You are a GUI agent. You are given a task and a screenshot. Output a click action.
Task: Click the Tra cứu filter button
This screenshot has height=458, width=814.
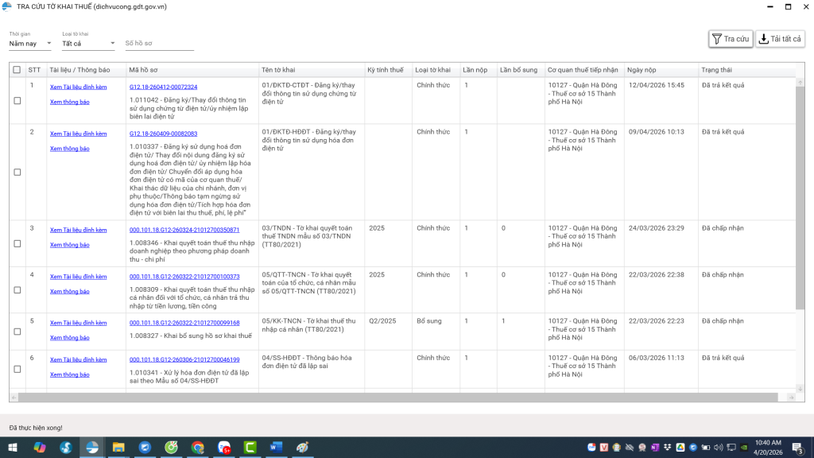point(731,39)
